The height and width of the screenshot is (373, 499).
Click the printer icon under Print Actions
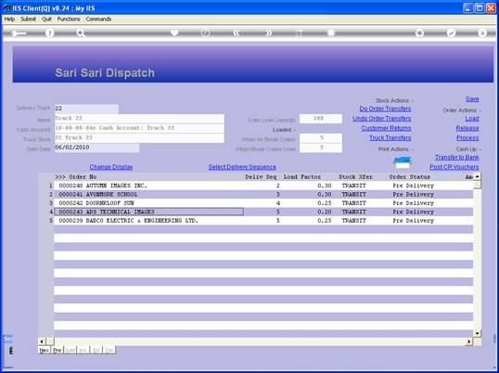click(x=403, y=162)
